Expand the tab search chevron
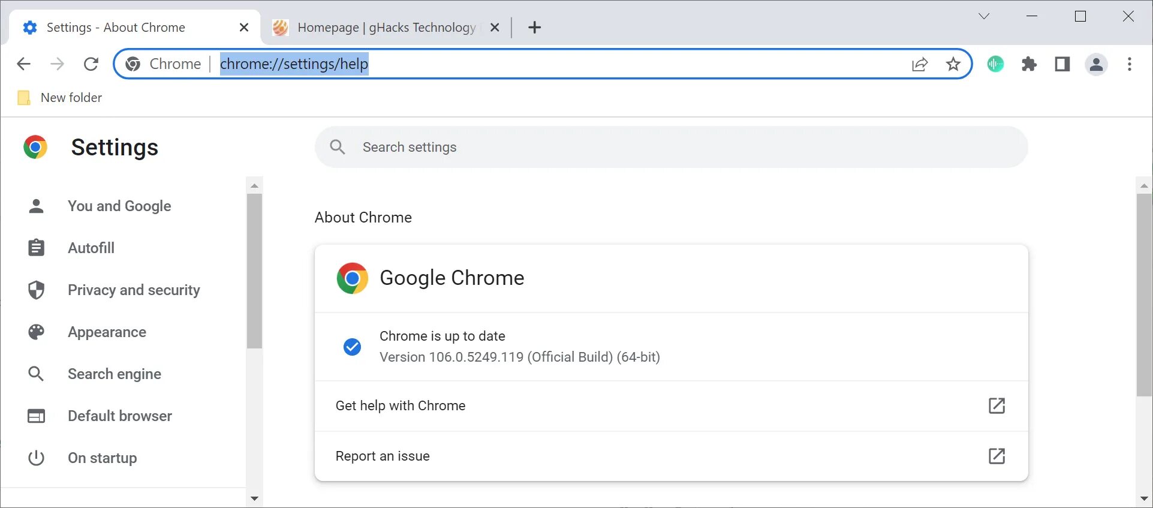 click(984, 16)
